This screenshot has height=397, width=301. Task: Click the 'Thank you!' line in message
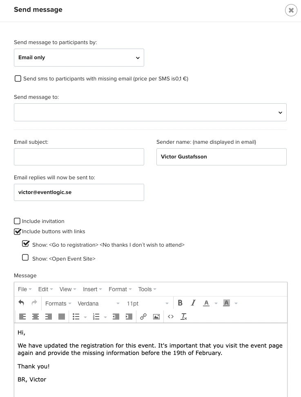[x=33, y=366]
